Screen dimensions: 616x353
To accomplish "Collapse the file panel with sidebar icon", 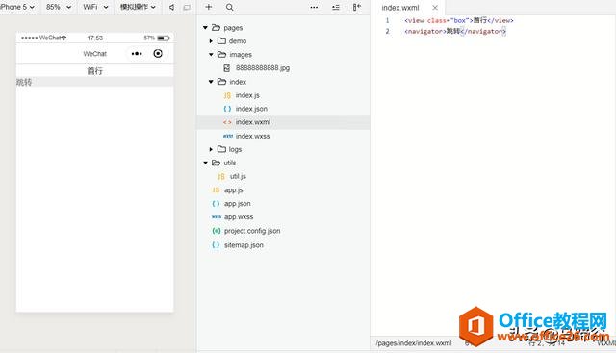I will point(357,7).
